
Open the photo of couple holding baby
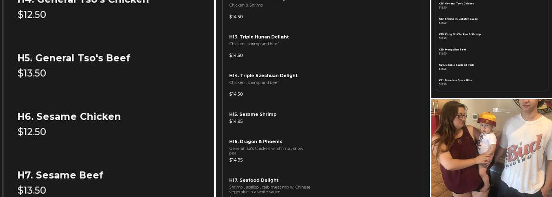491,148
